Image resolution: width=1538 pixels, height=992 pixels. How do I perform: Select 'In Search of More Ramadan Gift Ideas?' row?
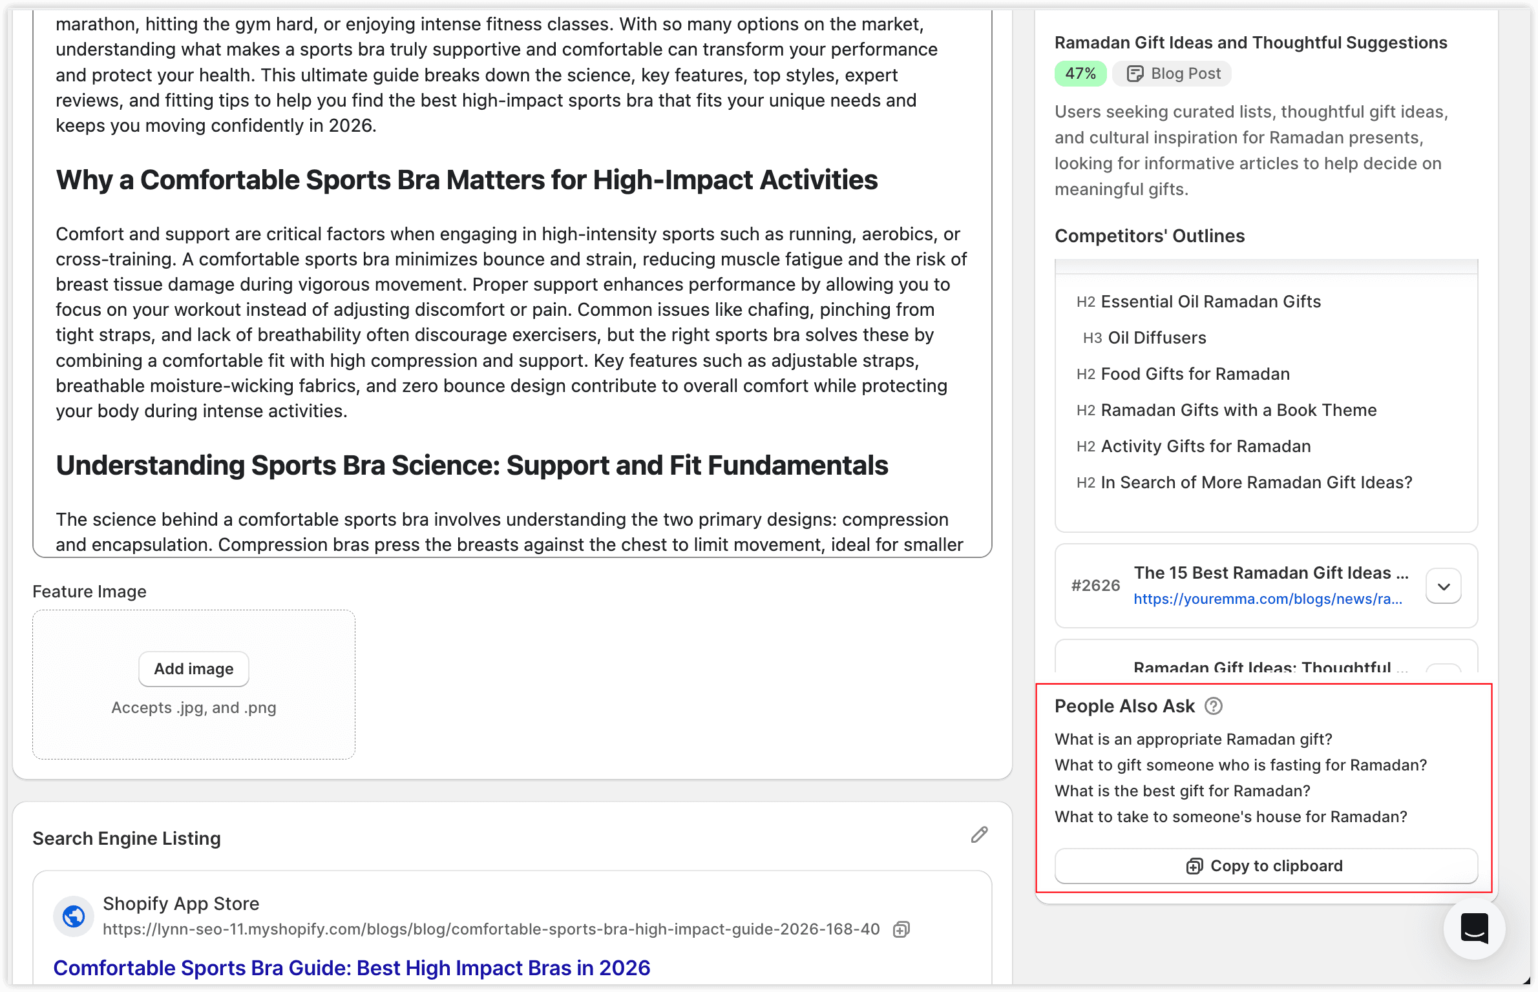click(x=1245, y=482)
